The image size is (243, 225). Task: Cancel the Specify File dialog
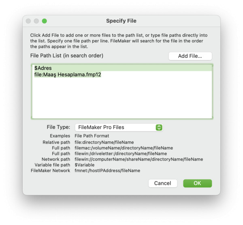(162, 183)
